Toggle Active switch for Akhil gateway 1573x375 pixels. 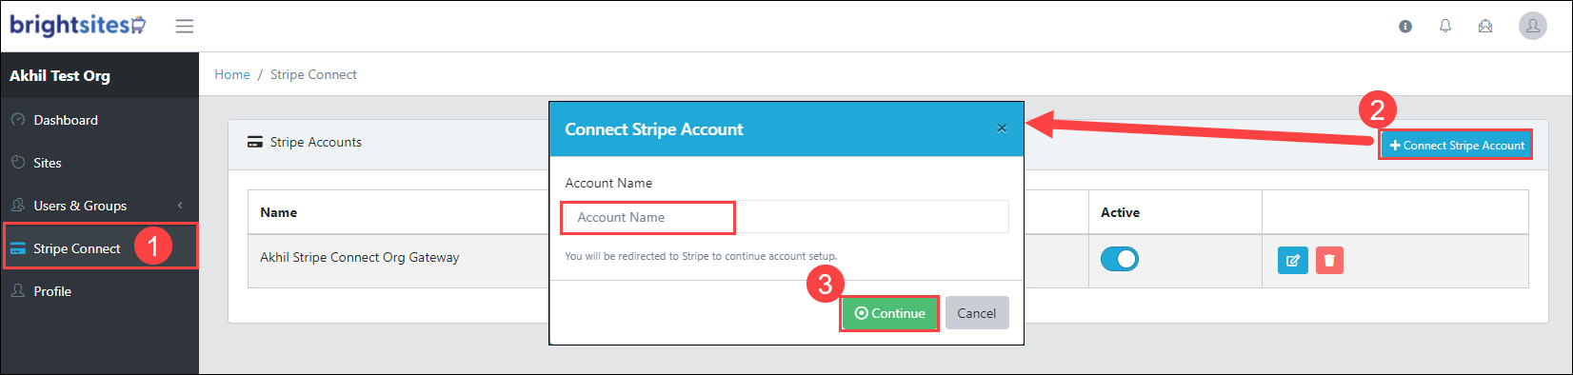1120,259
